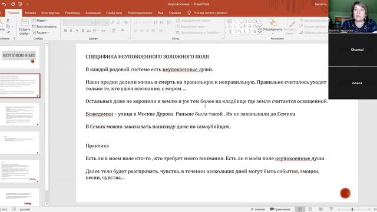Click the Increase list indent icon

tap(161, 22)
